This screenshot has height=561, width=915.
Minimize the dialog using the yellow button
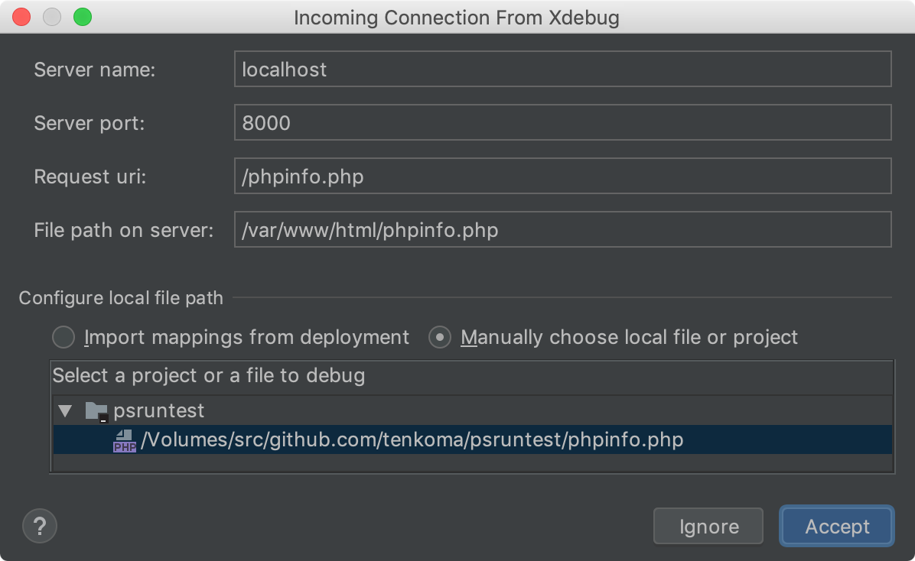click(52, 17)
